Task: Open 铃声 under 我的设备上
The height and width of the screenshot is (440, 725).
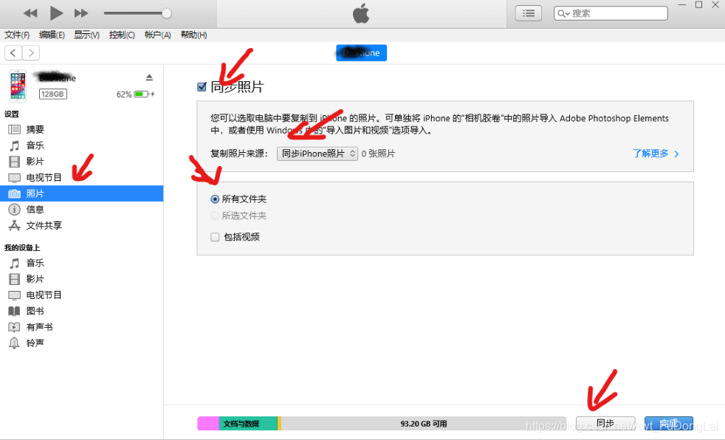Action: click(x=82, y=343)
